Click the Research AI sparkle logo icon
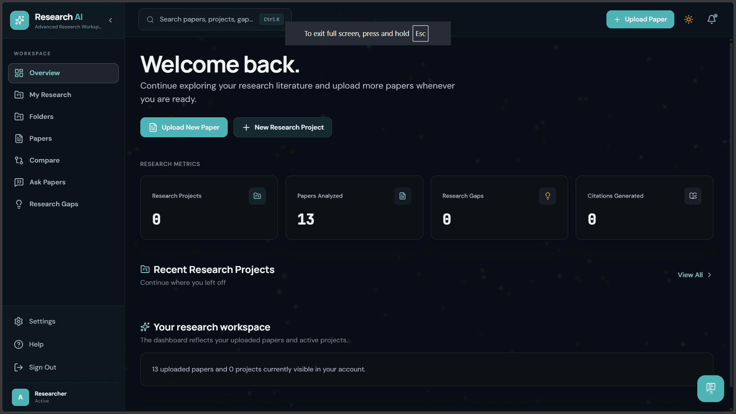The image size is (736, 414). click(x=20, y=20)
